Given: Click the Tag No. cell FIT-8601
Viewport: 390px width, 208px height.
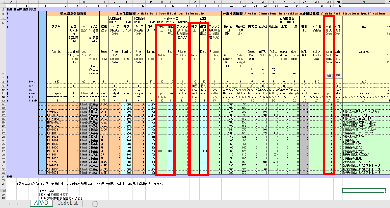Looking at the screenshot, I should [57, 119].
